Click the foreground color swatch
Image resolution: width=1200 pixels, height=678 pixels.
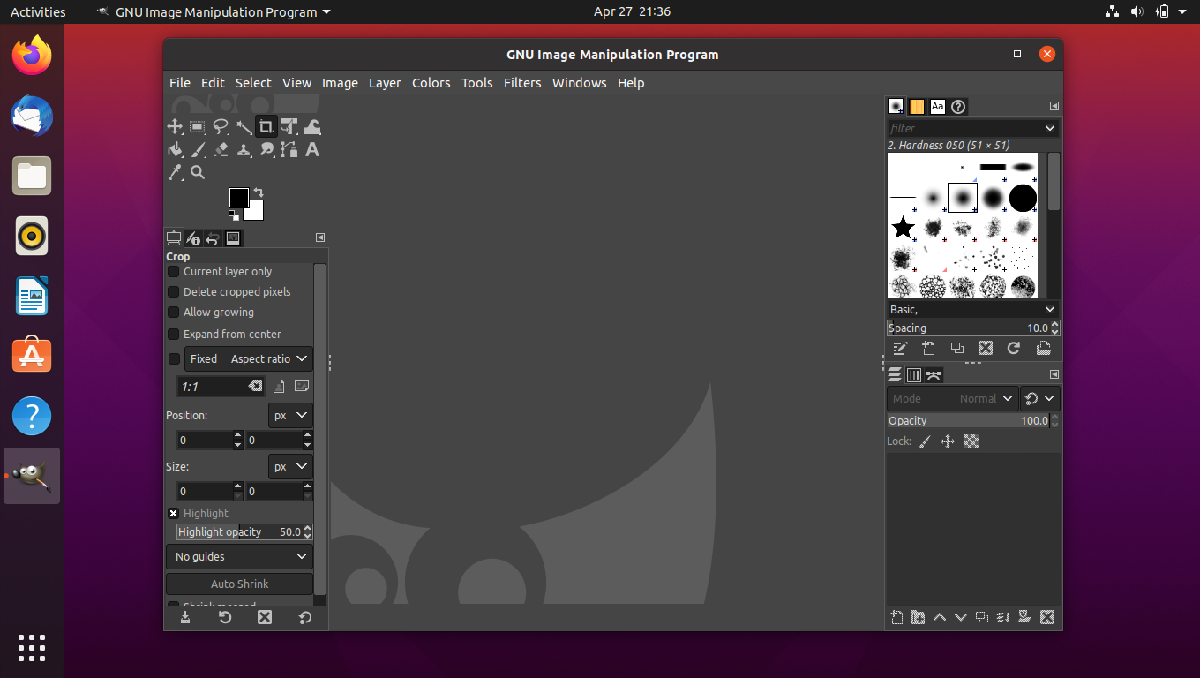click(238, 196)
